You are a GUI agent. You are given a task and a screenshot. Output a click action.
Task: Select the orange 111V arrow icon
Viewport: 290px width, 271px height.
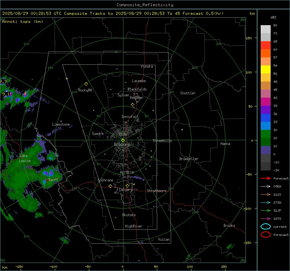tap(266, 194)
